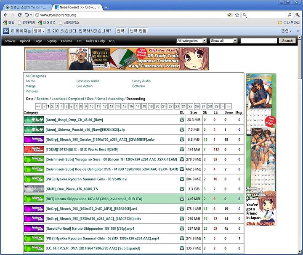Download NarutoForReal 720p torrent via DL icon
The width and height of the screenshot is (303, 255).
pyautogui.click(x=182, y=228)
